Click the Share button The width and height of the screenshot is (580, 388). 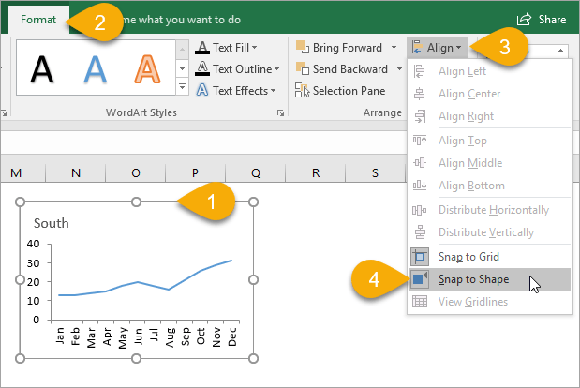pos(542,19)
